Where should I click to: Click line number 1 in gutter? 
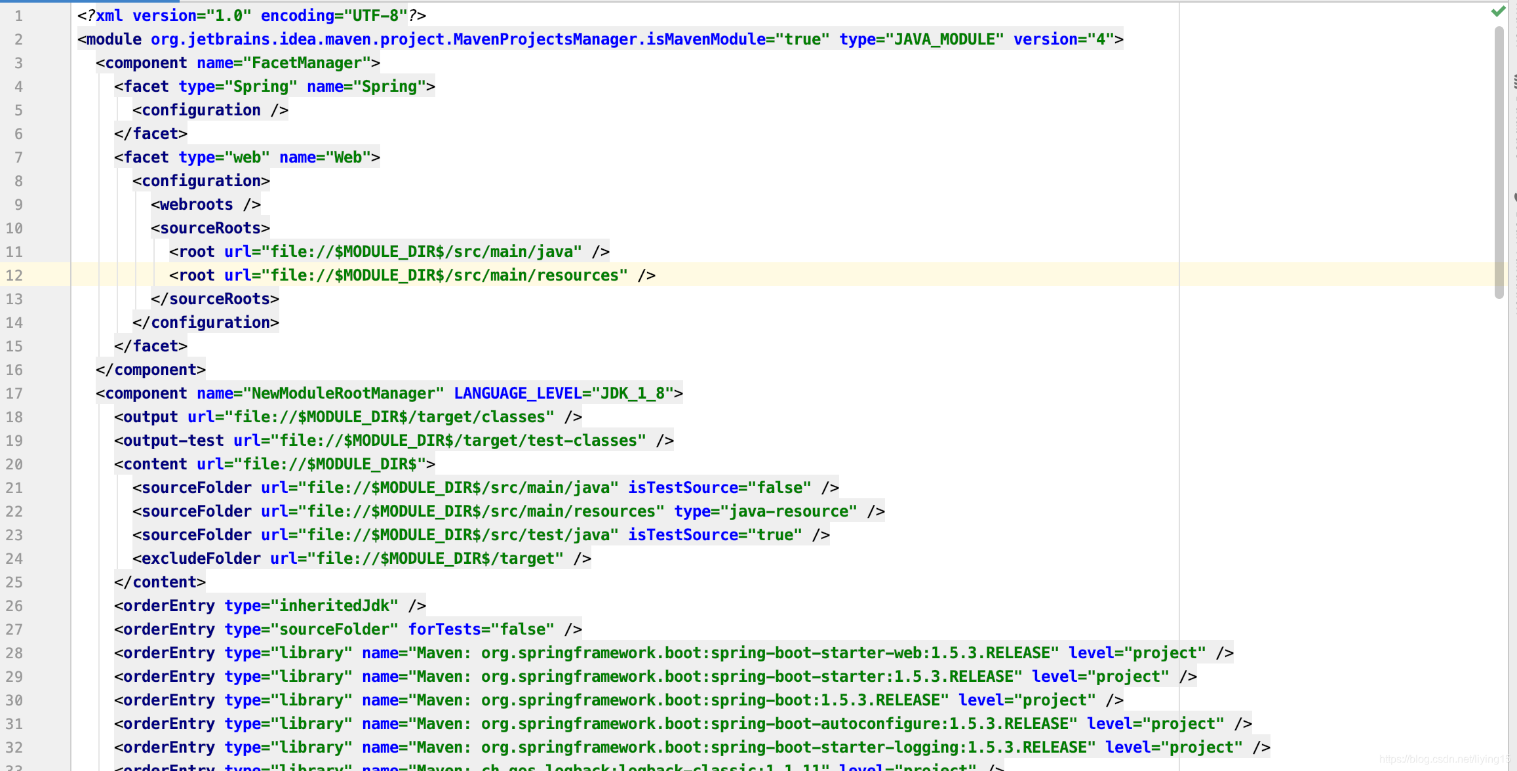point(18,16)
